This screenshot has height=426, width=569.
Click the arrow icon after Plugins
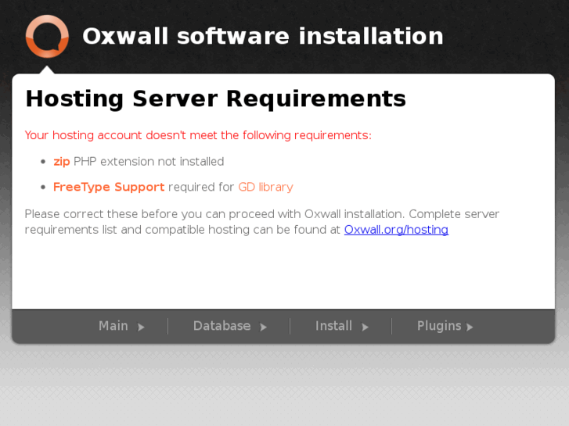[470, 328]
